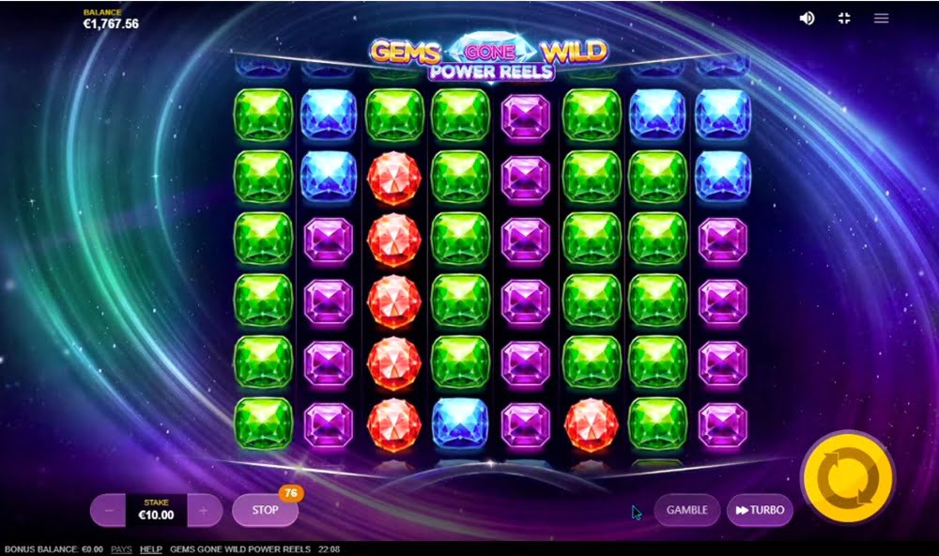Image resolution: width=939 pixels, height=556 pixels.
Task: Open the hamburger menu
Action: coord(881,19)
